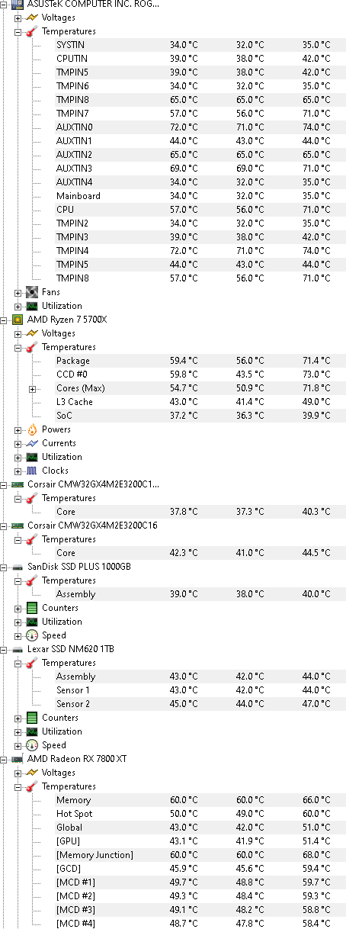Click the Counters icon under SanDisk SSD
This screenshot has height=929, width=346.
click(x=32, y=608)
